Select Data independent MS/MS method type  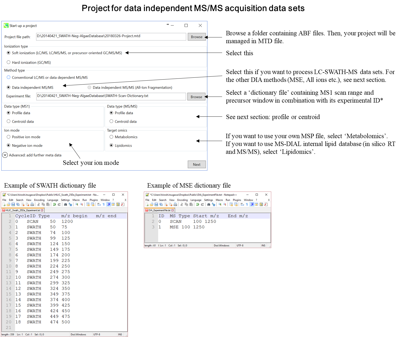(x=9, y=87)
